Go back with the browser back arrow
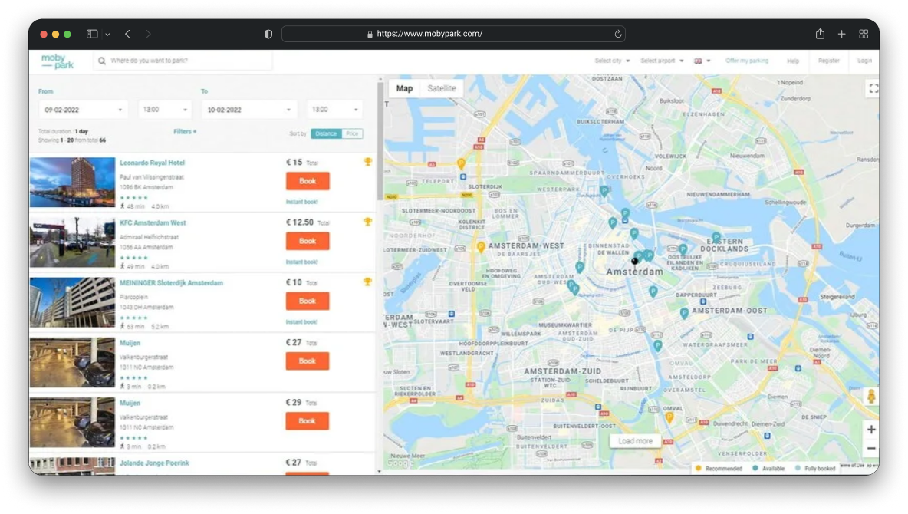Screen dimensions: 908x514 tap(127, 35)
